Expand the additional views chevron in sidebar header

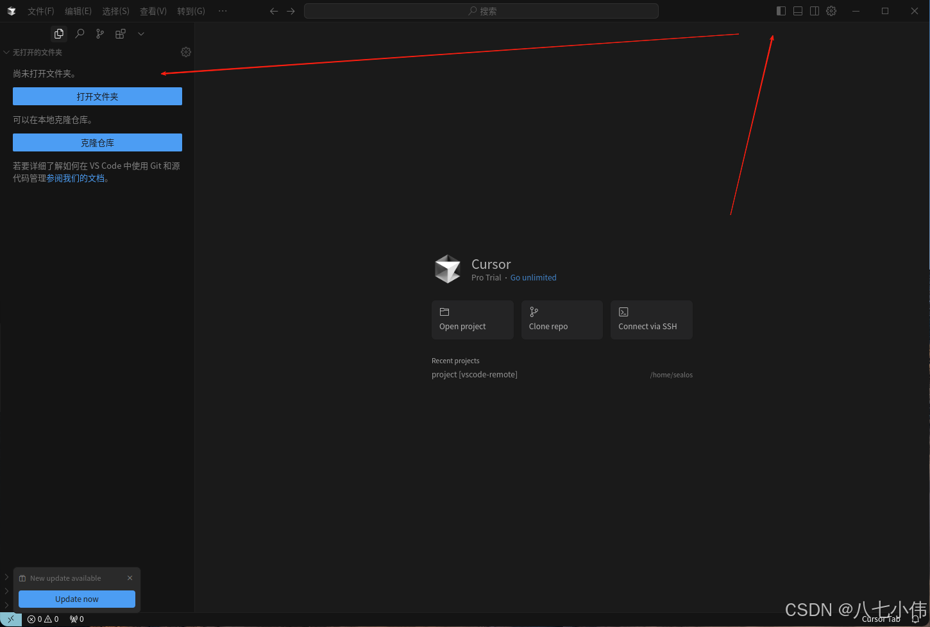click(141, 33)
